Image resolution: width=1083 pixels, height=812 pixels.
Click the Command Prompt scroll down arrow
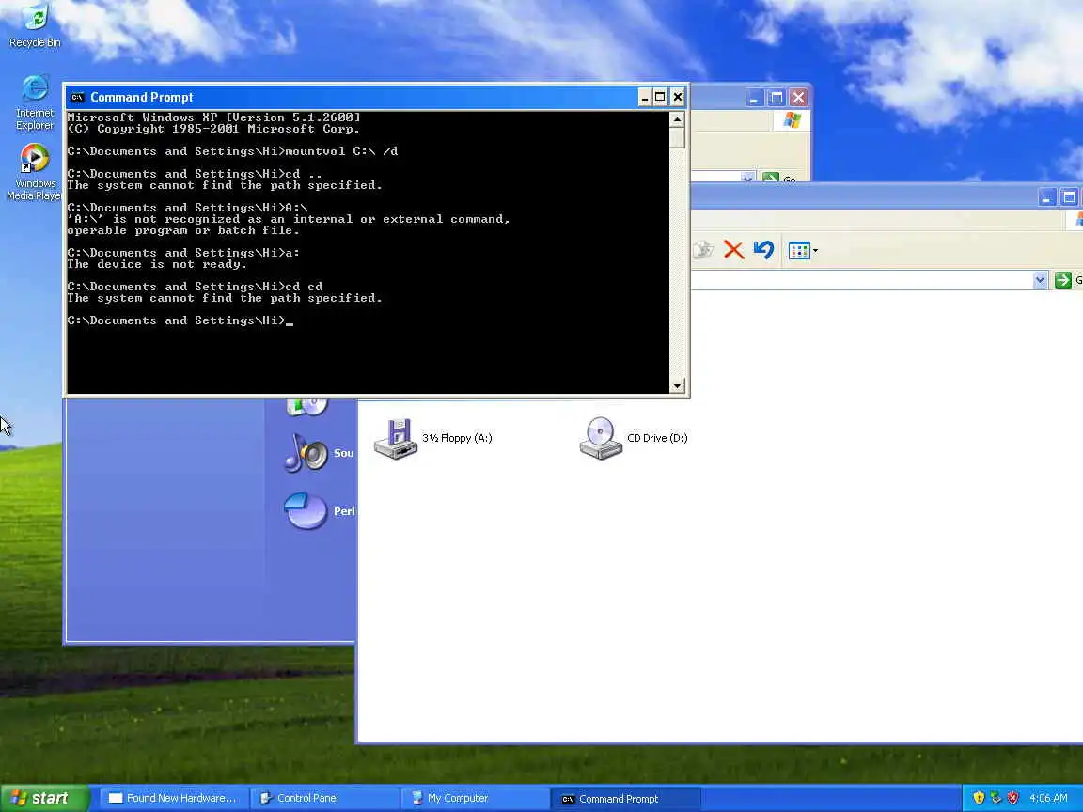[x=678, y=386]
